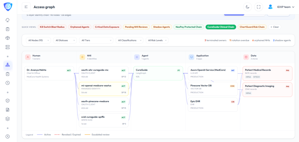Image resolution: width=299 pixels, height=142 pixels.
Task: Select the ChartGuard Risk Chain quick view
Action: click(252, 27)
